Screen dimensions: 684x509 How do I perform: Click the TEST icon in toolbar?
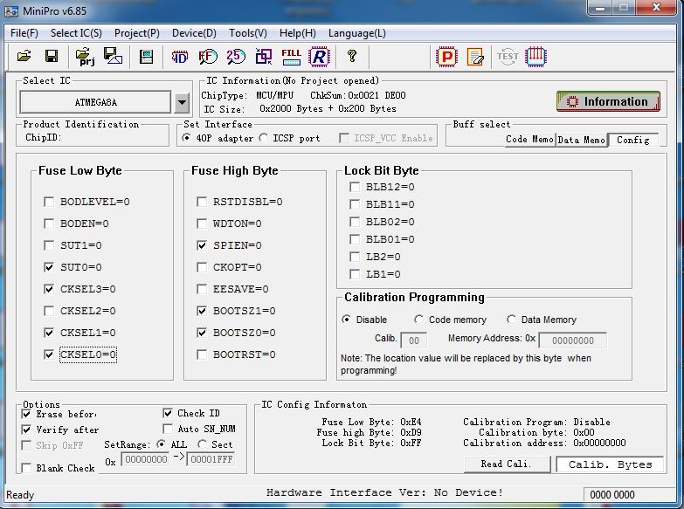coord(508,57)
